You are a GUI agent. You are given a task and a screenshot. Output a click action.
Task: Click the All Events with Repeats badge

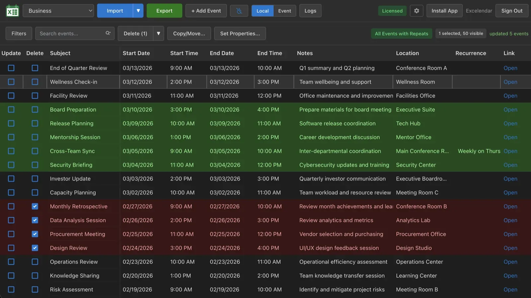click(x=402, y=33)
